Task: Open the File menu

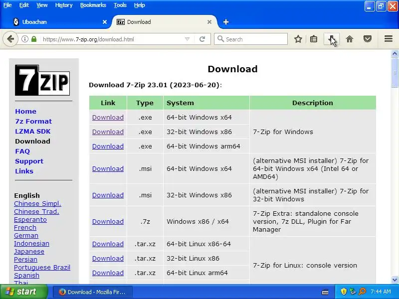Action: (x=7, y=5)
